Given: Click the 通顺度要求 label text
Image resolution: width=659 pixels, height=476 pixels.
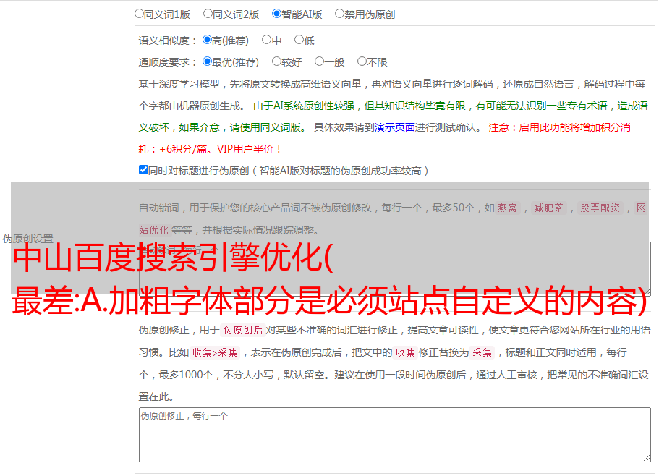Looking at the screenshot, I should 164,62.
